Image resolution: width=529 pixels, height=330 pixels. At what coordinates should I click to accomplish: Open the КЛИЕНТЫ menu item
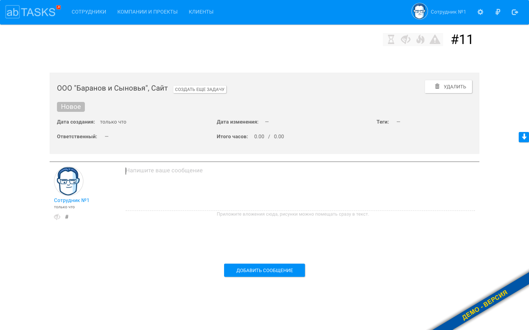point(201,12)
